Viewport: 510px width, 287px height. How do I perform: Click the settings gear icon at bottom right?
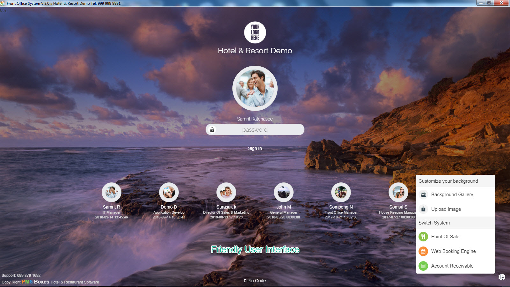coord(501,277)
